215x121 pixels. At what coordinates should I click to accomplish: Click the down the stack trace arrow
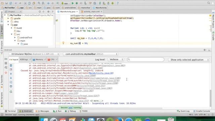tap(11, 78)
